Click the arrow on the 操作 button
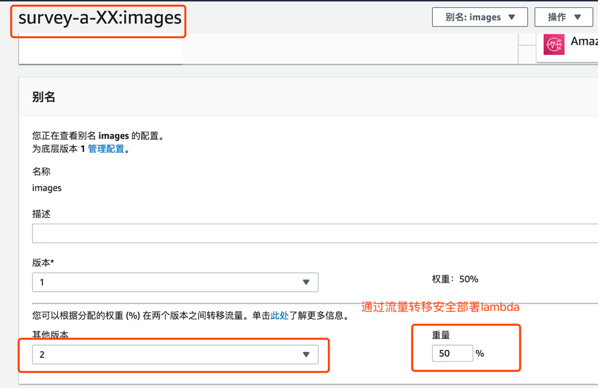This screenshot has width=598, height=388. coord(577,17)
